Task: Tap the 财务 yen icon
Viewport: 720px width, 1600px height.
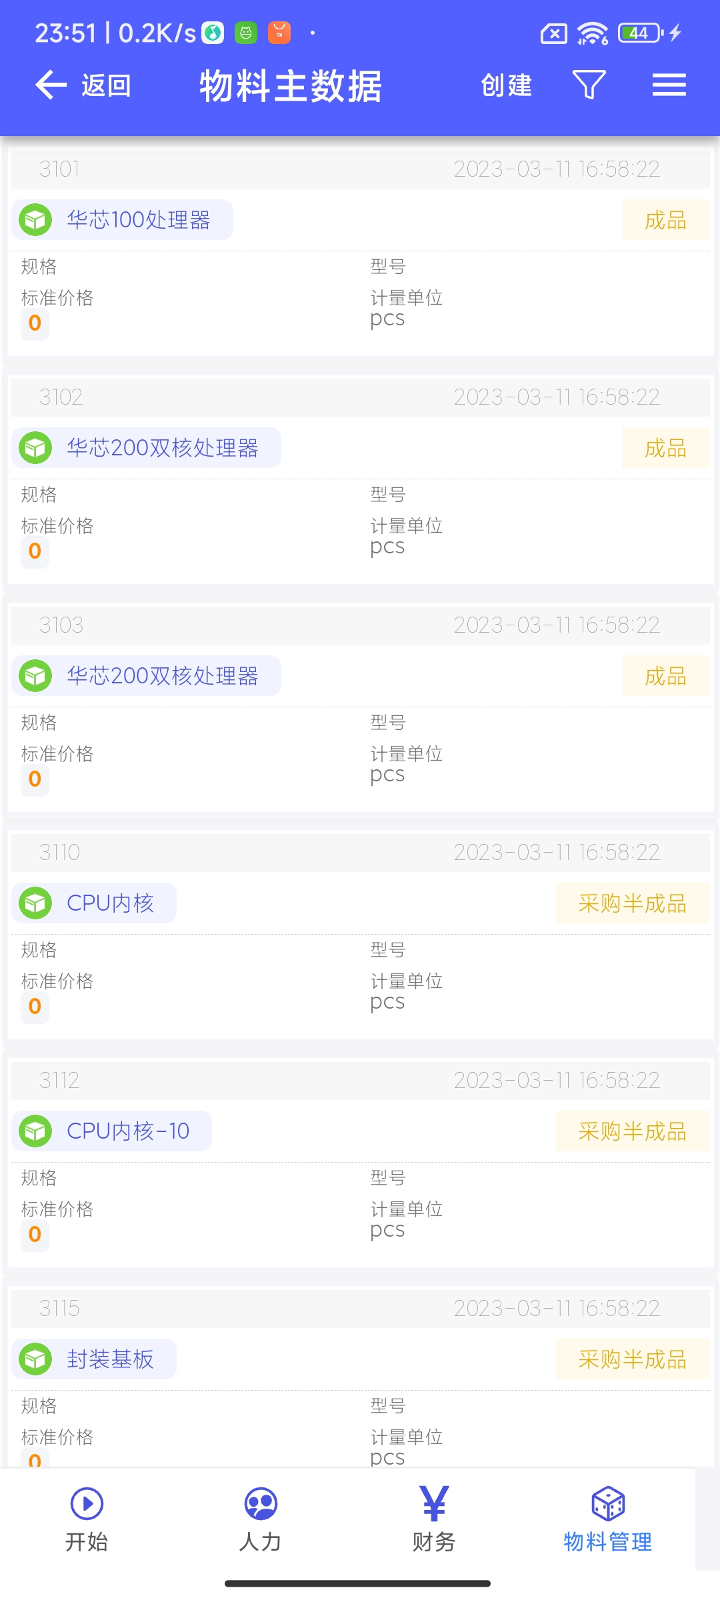Action: click(x=434, y=1504)
